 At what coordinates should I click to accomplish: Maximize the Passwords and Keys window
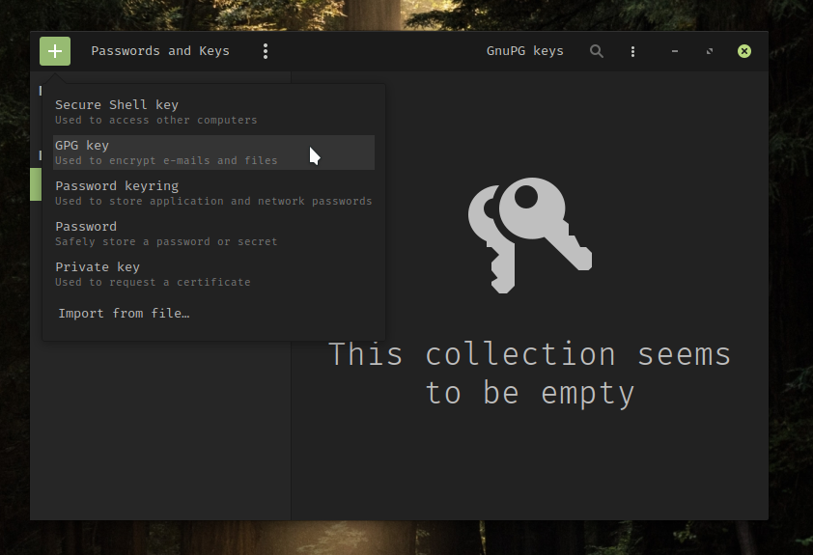click(710, 51)
